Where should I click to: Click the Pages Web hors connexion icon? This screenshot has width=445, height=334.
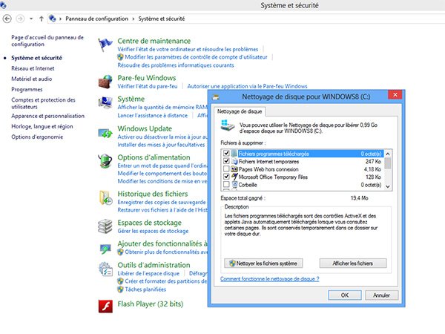pos(234,169)
